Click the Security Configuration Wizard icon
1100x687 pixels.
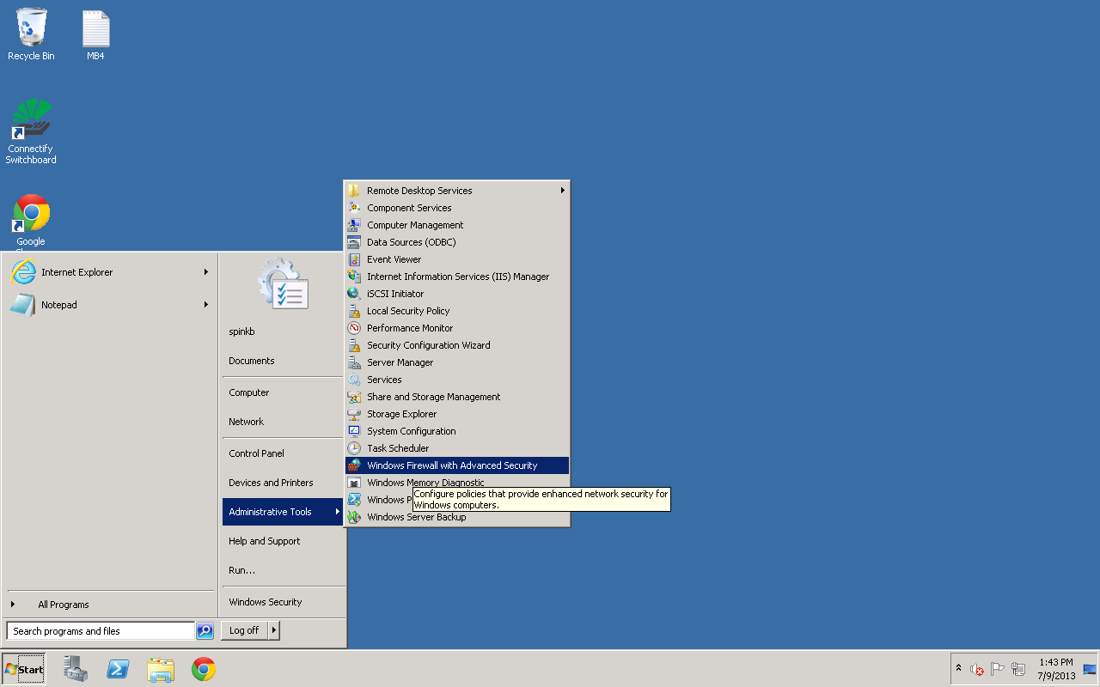(354, 345)
